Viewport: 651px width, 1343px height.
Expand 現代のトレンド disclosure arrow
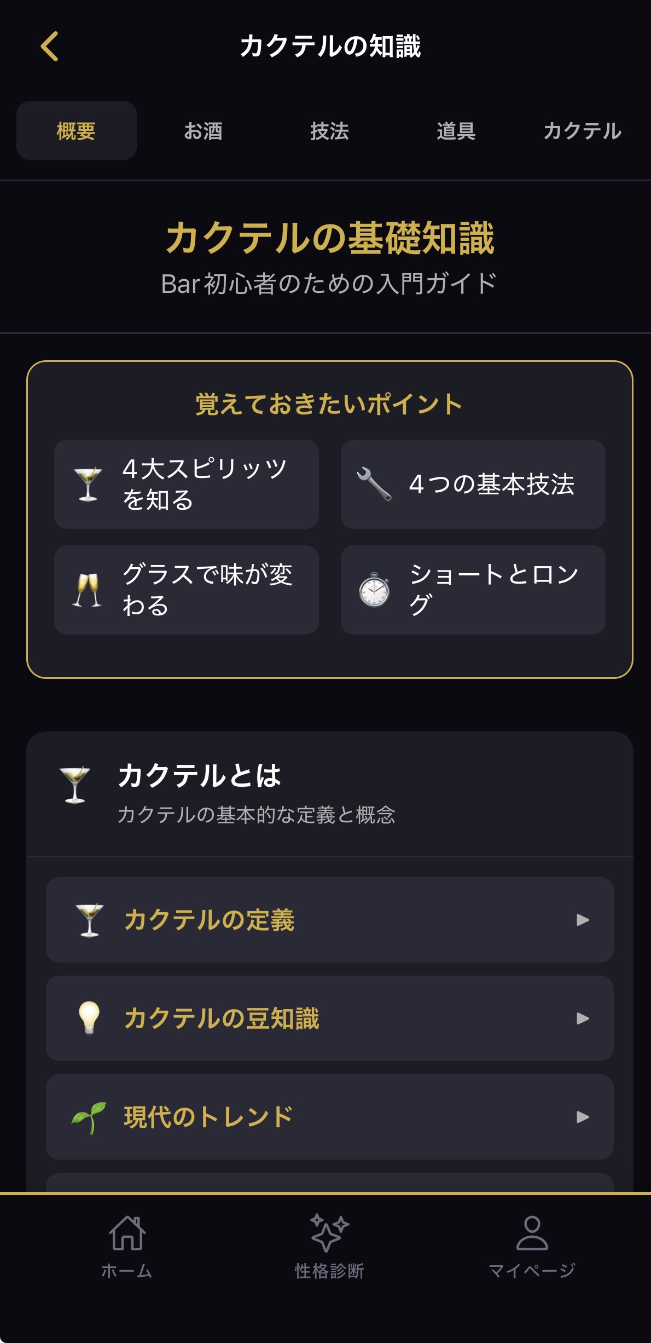(x=583, y=1117)
